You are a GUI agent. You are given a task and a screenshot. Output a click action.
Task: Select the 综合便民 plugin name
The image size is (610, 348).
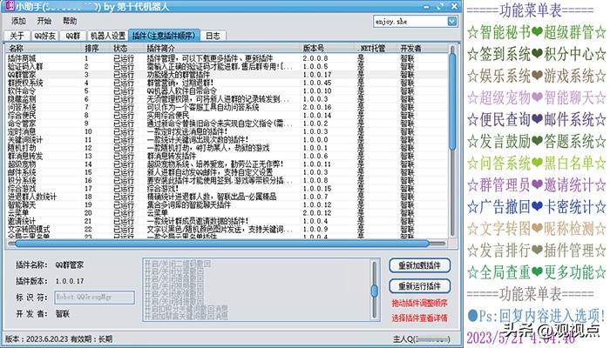pos(22,116)
